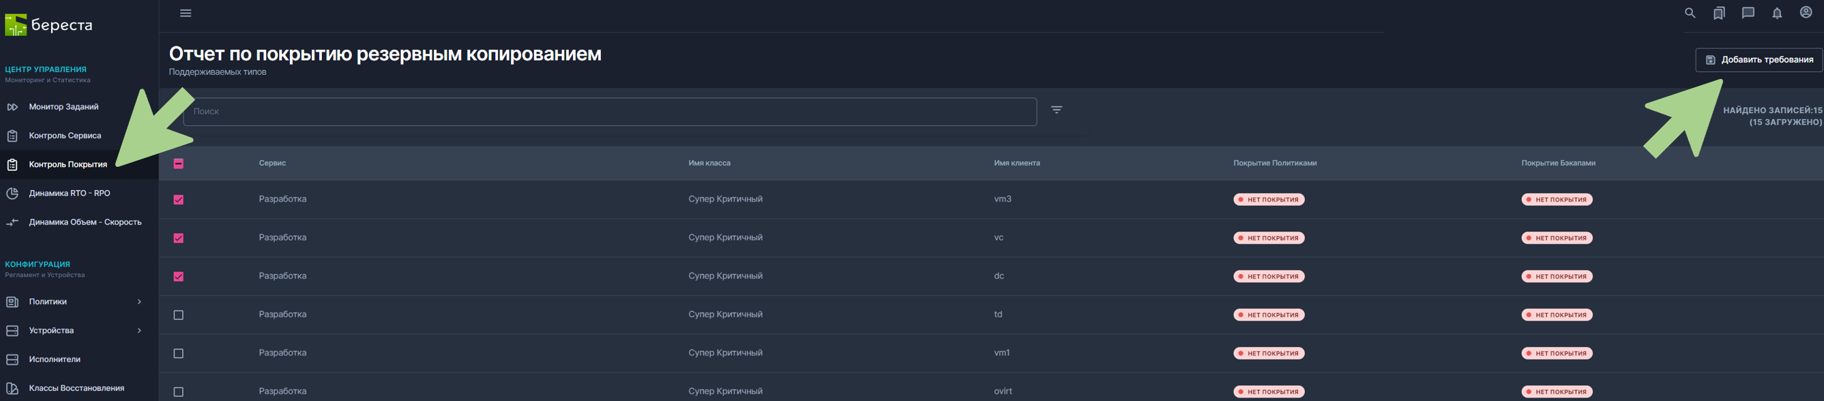Open the table filter icon

point(1056,110)
